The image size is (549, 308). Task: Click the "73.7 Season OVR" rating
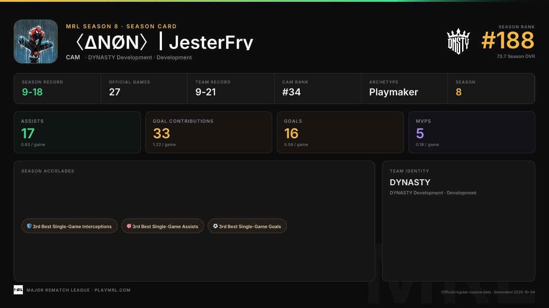pyautogui.click(x=516, y=57)
